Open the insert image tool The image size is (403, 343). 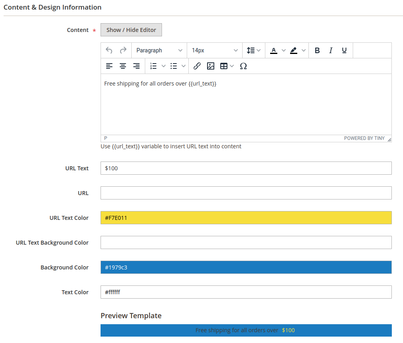(211, 66)
